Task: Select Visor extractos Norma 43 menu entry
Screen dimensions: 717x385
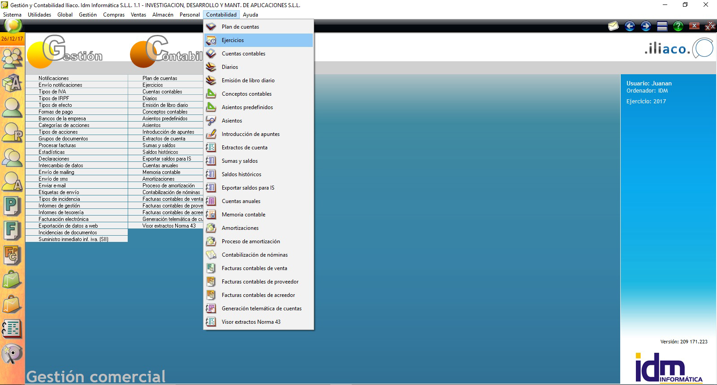Action: tap(259, 322)
